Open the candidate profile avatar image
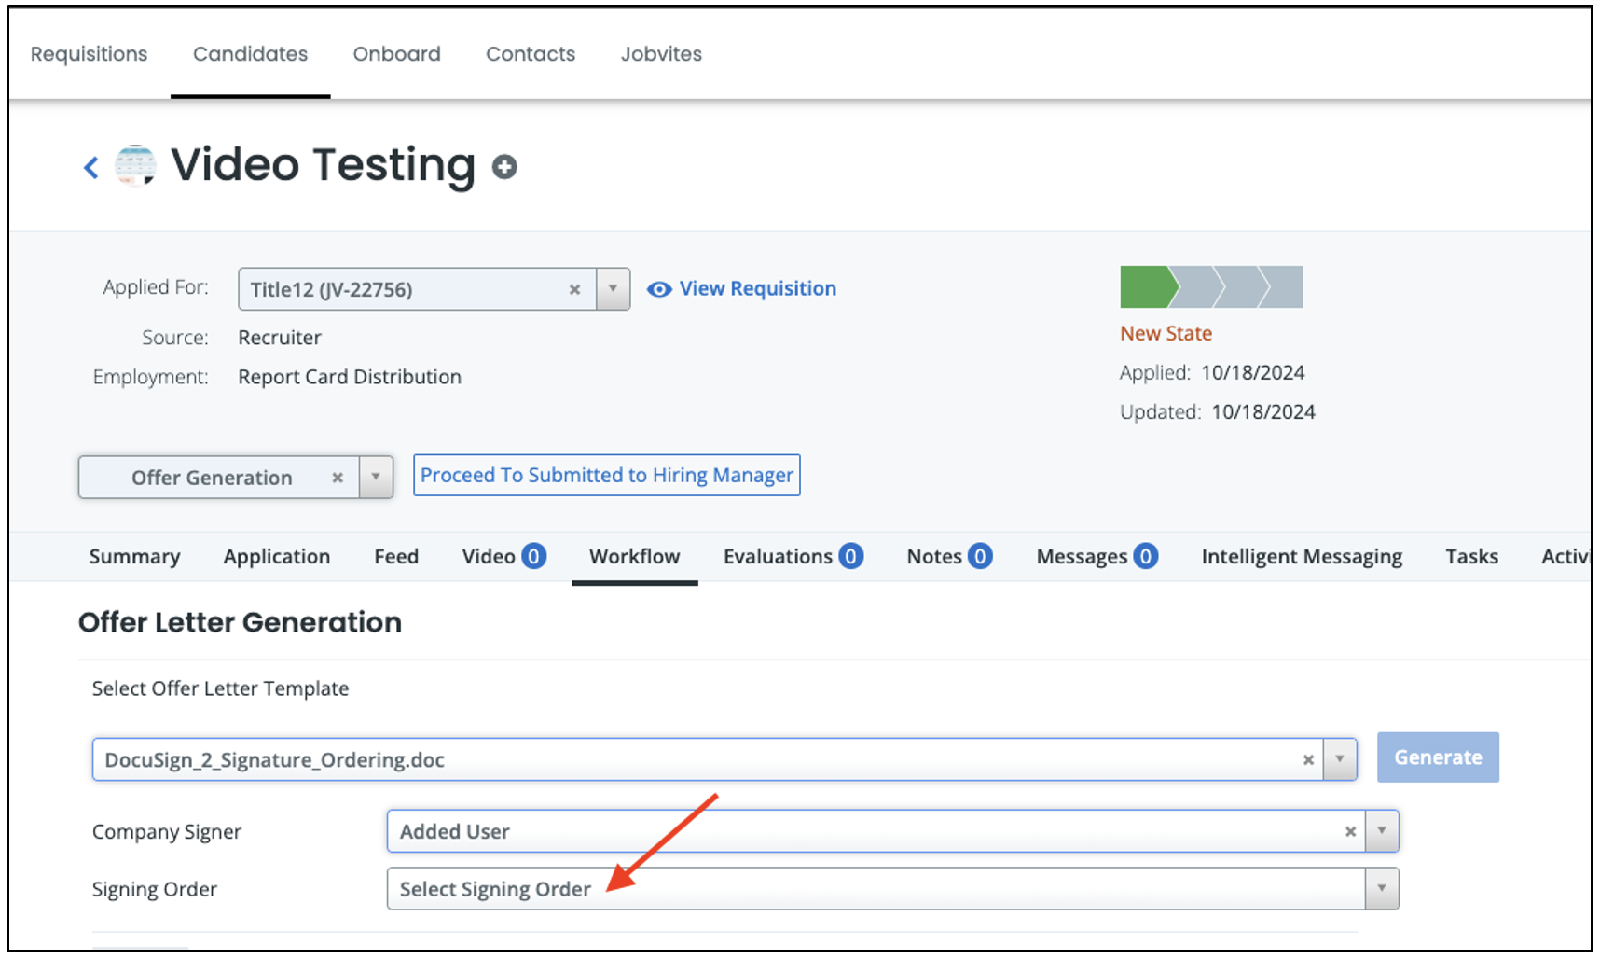This screenshot has height=959, width=1600. (134, 166)
